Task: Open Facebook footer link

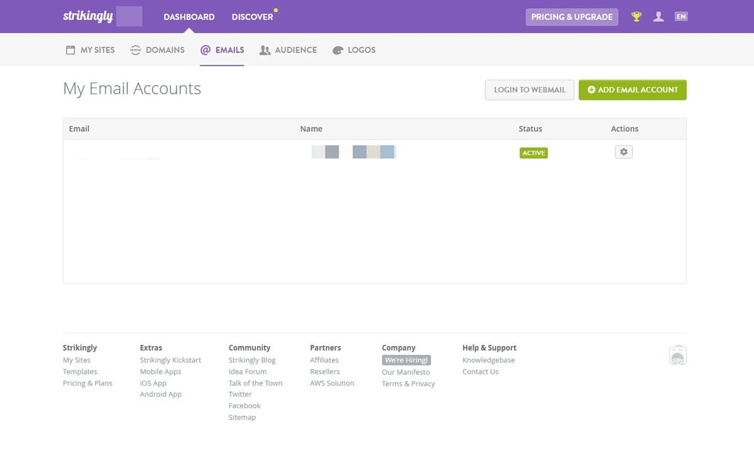Action: 244,406
